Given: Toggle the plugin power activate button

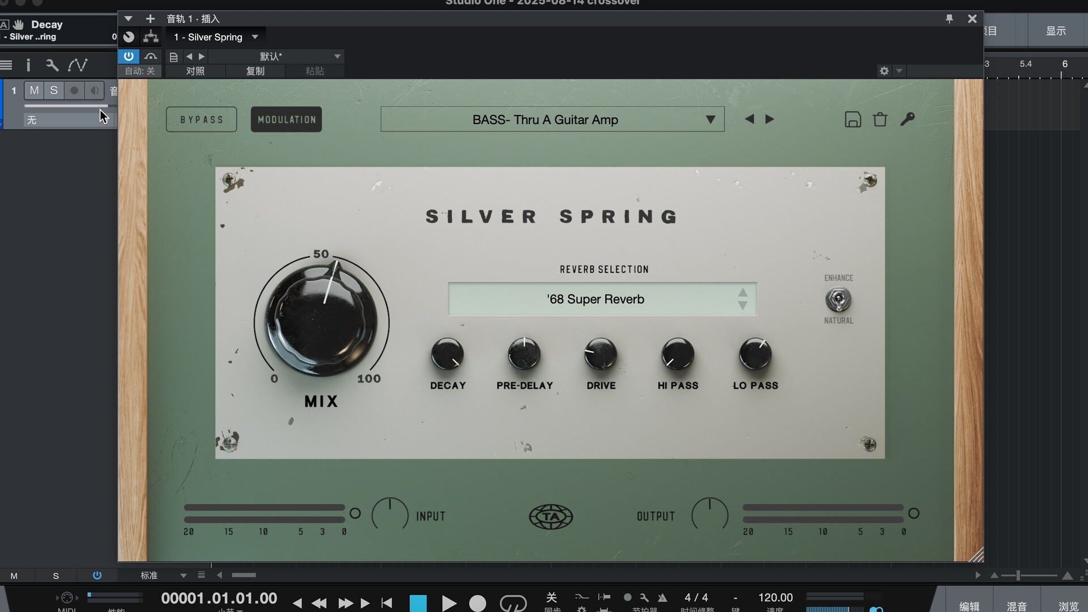Looking at the screenshot, I should [129, 56].
